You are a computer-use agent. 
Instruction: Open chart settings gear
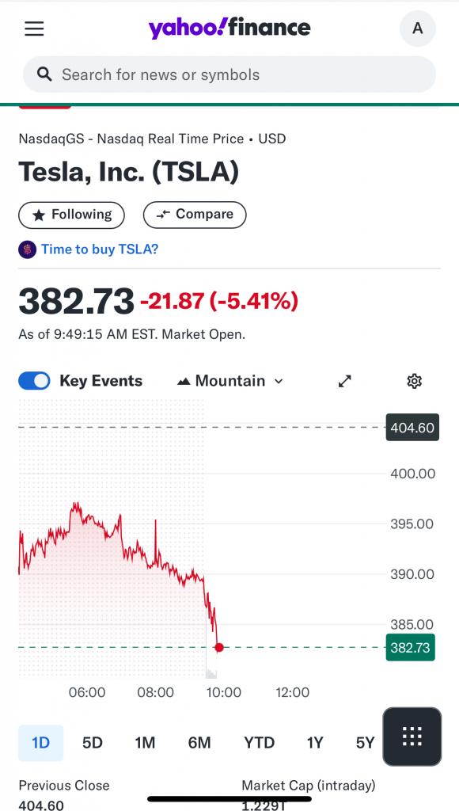point(415,381)
